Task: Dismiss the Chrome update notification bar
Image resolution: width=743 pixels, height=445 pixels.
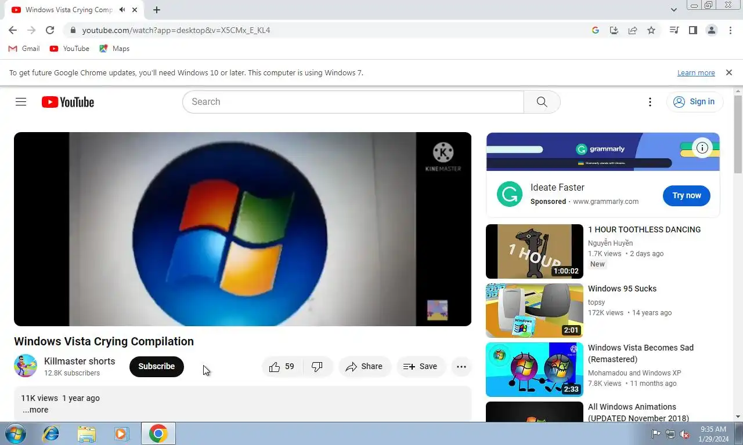Action: 728,73
